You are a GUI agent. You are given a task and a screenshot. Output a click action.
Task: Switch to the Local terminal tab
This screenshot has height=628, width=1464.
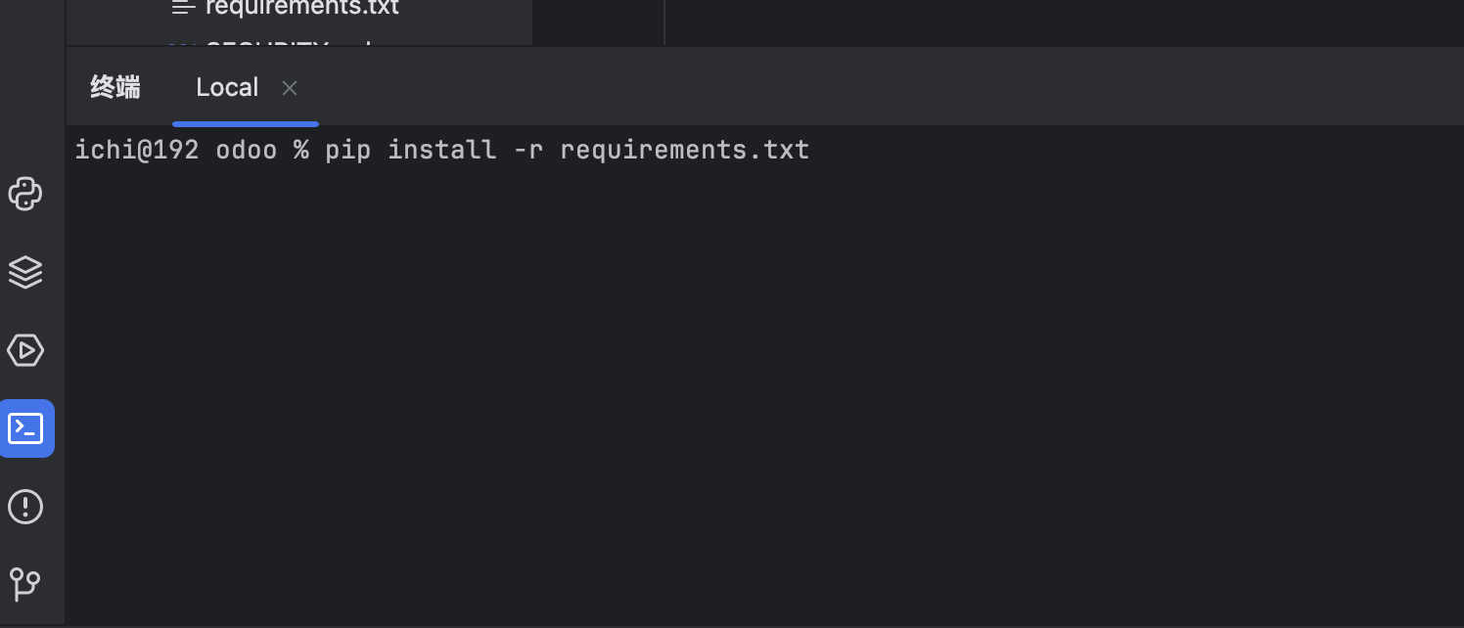click(227, 88)
